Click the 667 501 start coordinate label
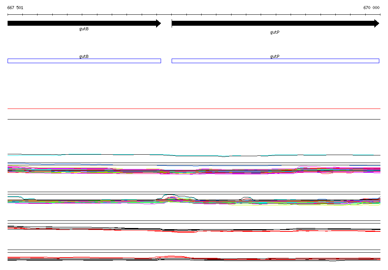The height and width of the screenshot is (270, 388). pyautogui.click(x=15, y=8)
